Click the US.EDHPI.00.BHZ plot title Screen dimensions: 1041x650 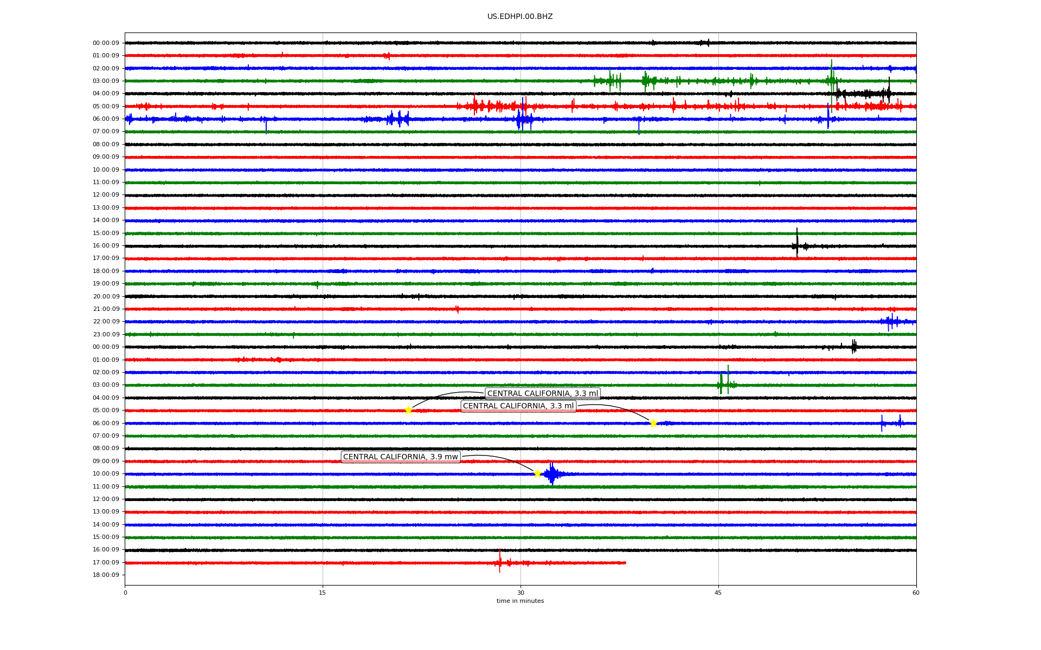point(520,17)
